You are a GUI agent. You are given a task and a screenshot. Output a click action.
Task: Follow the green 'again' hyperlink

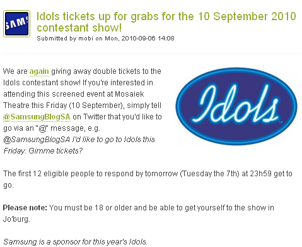pyautogui.click(x=39, y=71)
